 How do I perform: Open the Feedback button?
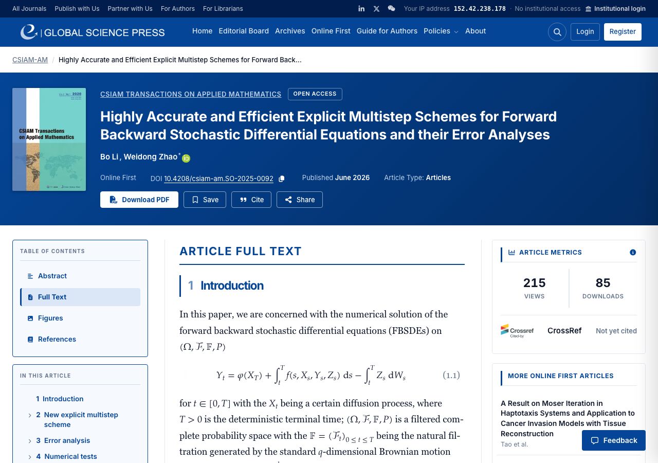tap(614, 440)
